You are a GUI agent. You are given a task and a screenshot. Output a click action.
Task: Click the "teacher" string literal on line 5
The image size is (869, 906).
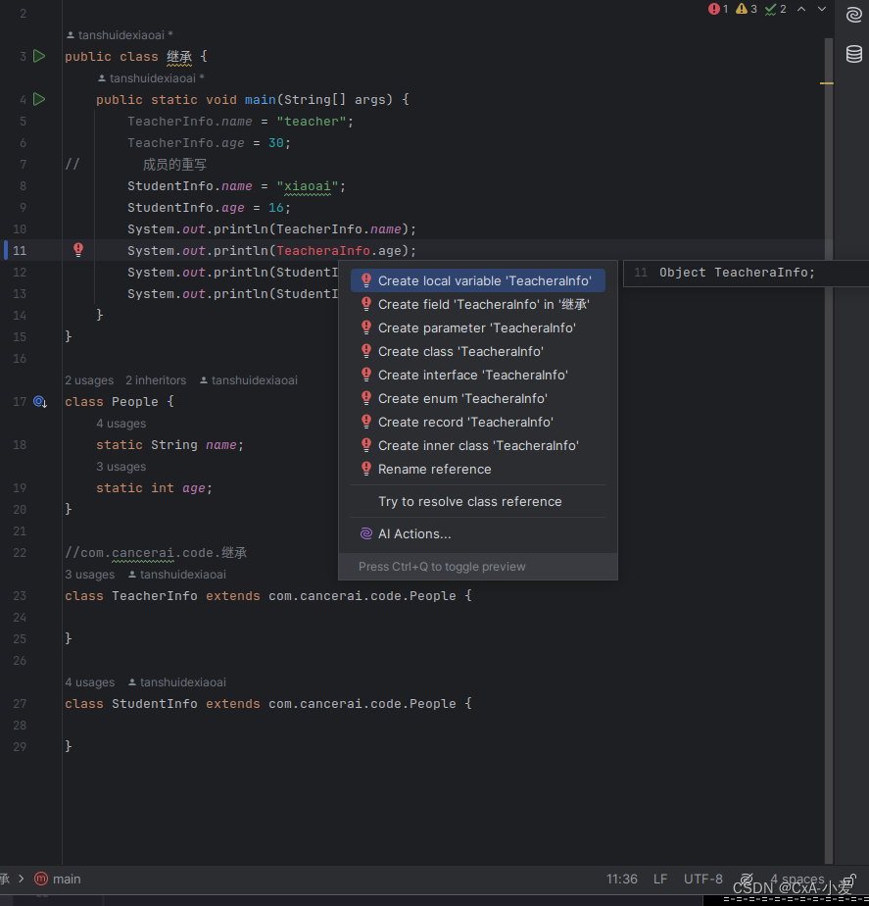312,122
